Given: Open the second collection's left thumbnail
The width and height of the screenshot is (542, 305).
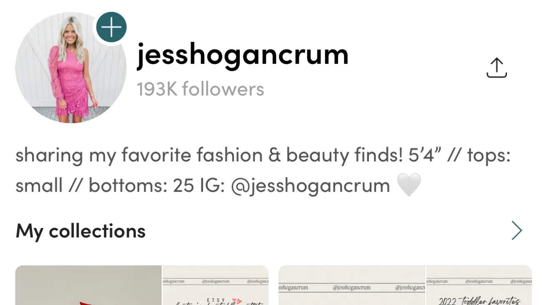Looking at the screenshot, I should [352, 285].
